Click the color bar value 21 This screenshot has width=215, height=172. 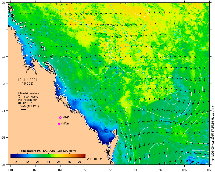[17, 162]
